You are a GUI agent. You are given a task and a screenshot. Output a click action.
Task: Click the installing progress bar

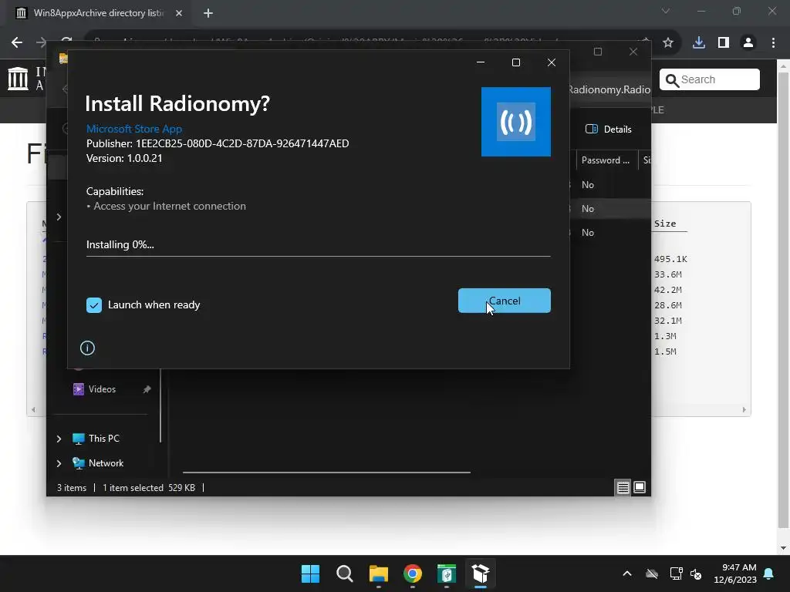(318, 256)
